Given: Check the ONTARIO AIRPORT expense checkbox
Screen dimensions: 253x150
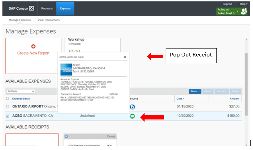Looking at the screenshot, I should point(8,107).
